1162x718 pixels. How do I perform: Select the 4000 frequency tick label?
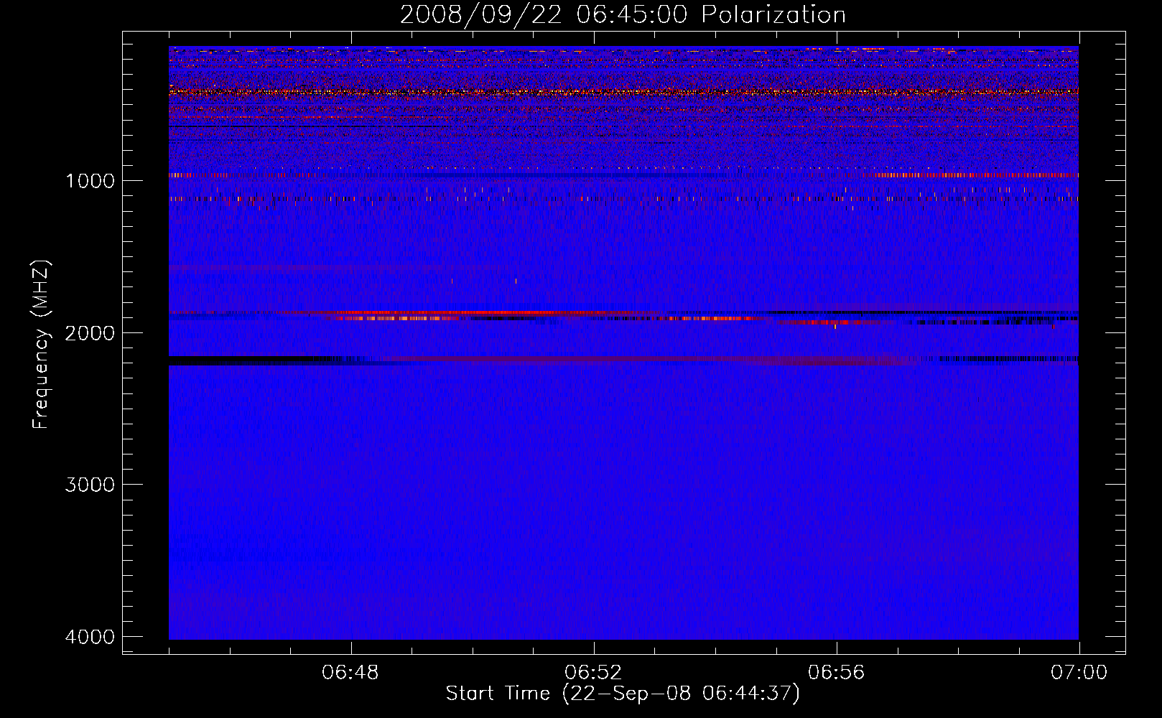[90, 638]
